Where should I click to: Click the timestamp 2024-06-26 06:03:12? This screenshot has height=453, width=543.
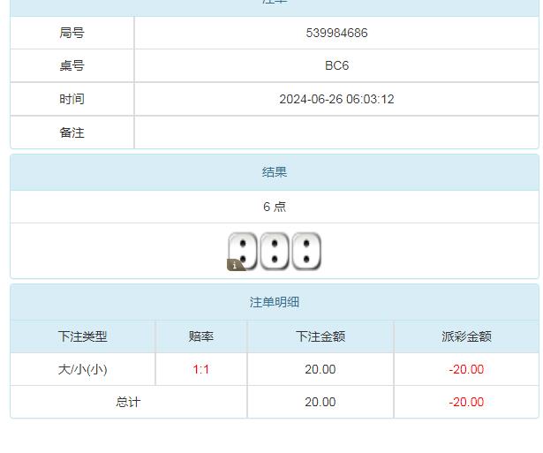tap(336, 99)
